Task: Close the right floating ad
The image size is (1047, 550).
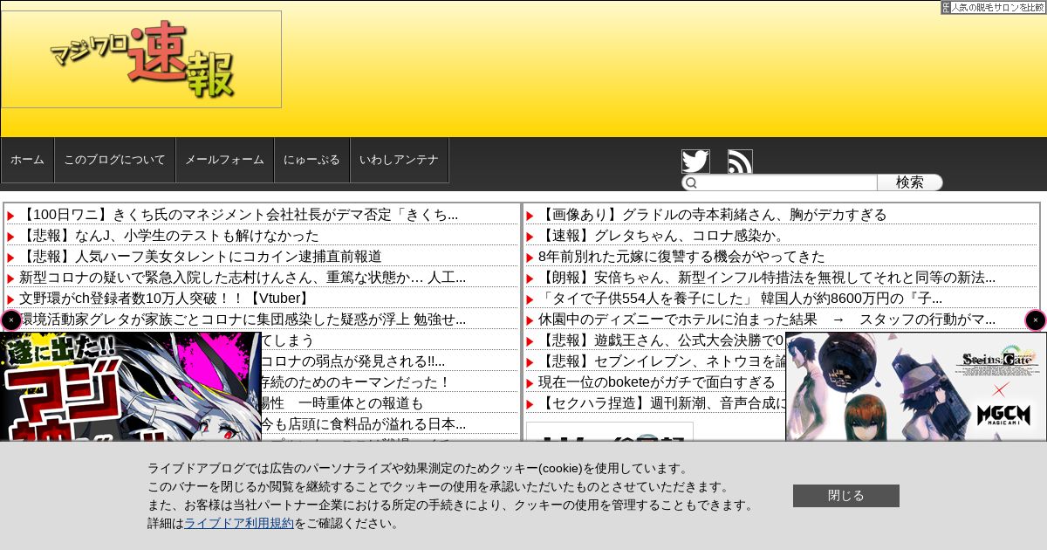Action: tap(1036, 320)
